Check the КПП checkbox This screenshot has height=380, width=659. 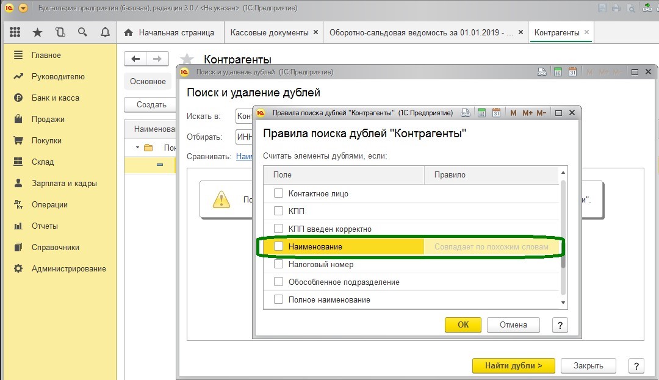278,211
